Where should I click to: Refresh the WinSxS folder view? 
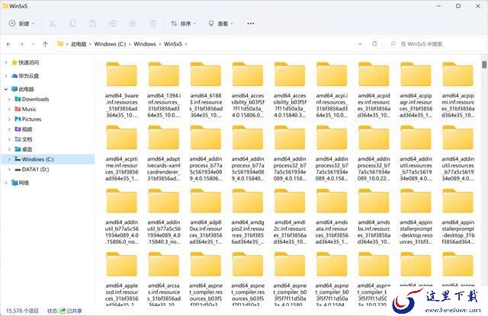pyautogui.click(x=374, y=44)
